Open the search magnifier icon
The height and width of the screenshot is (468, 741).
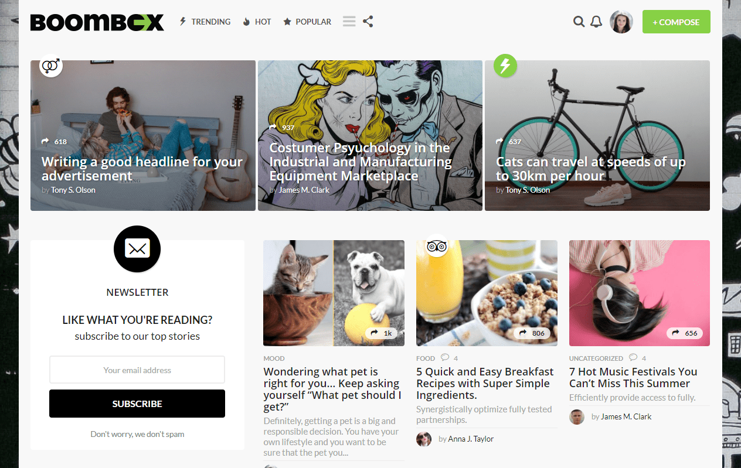(579, 22)
